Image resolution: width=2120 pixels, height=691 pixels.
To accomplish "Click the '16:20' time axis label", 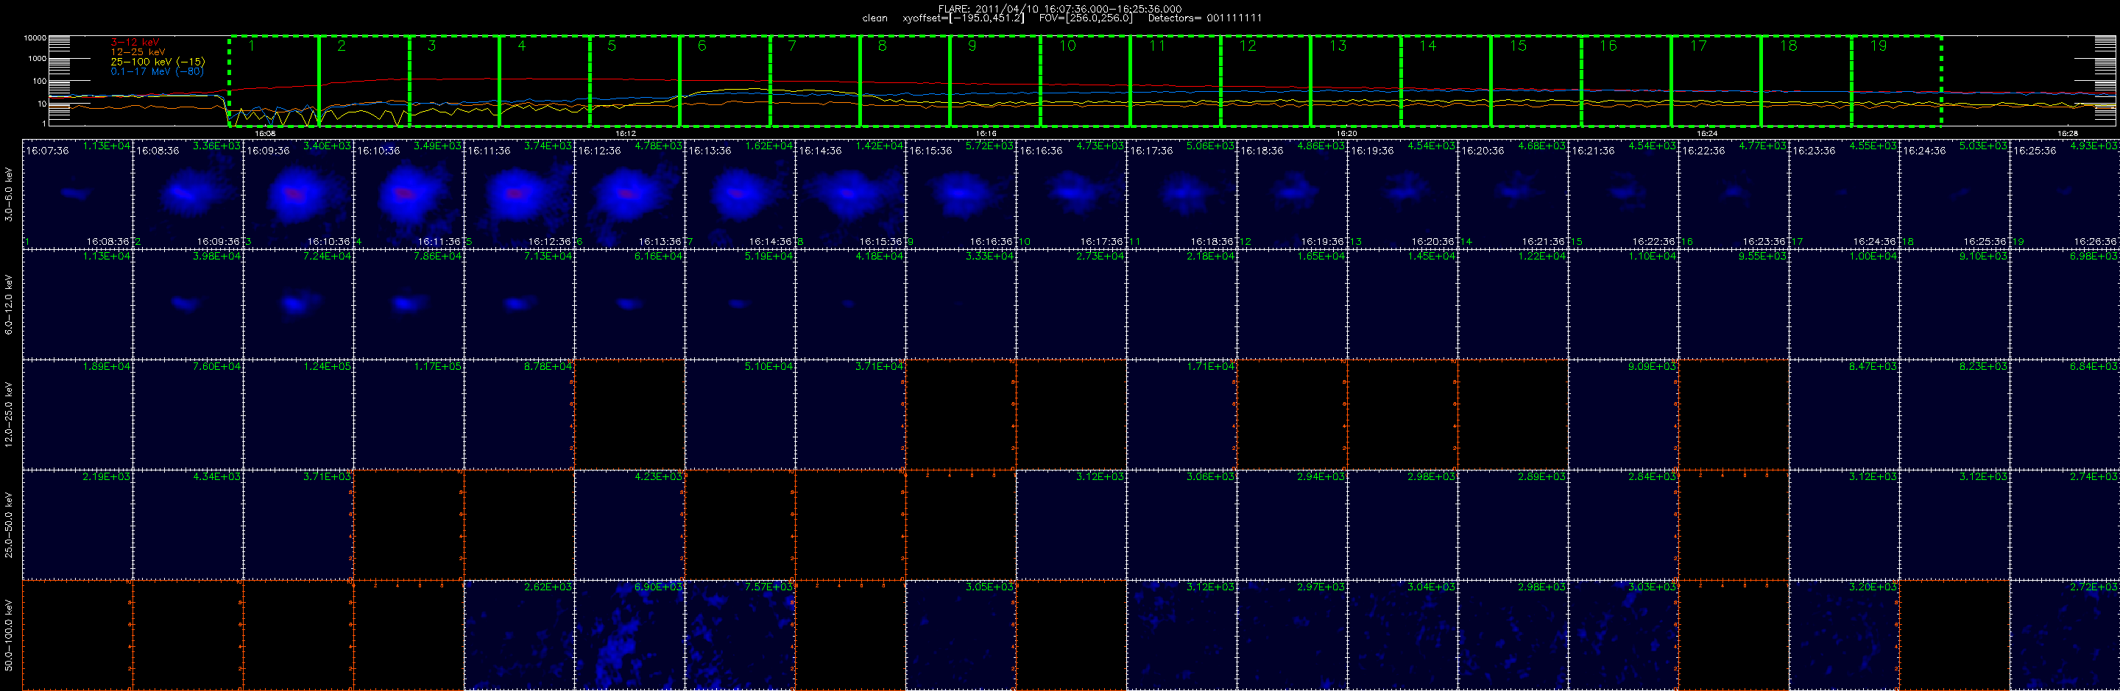I will tap(1346, 133).
